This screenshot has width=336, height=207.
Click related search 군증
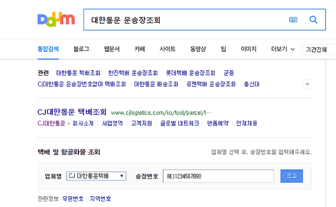(229, 73)
